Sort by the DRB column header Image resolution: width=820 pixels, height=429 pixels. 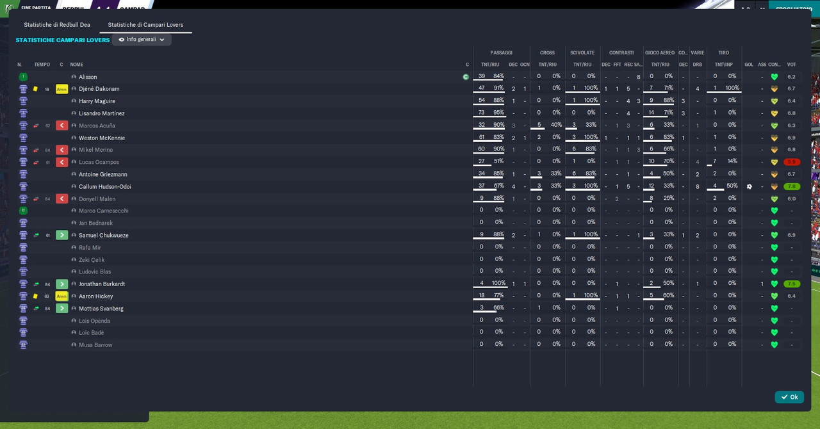click(698, 65)
